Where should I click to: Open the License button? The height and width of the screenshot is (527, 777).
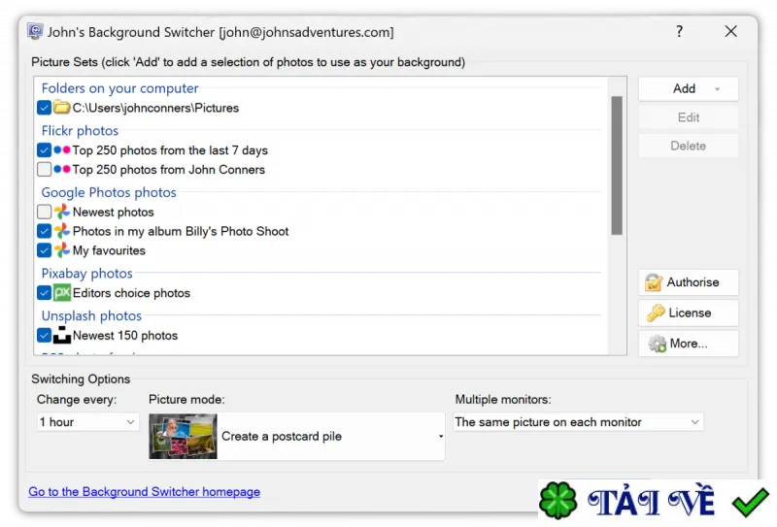pos(689,313)
